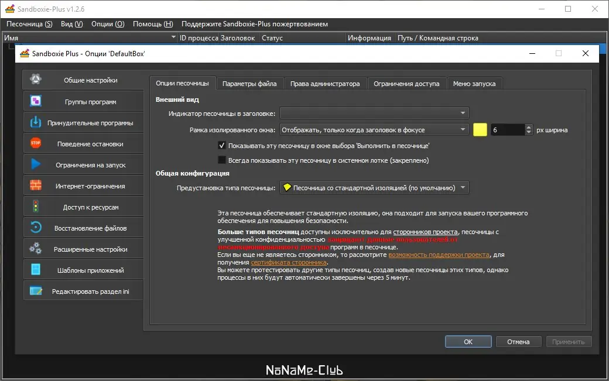The height and width of the screenshot is (381, 609).
Task: Click the Путь / Командная строка column header
Action: coord(438,37)
